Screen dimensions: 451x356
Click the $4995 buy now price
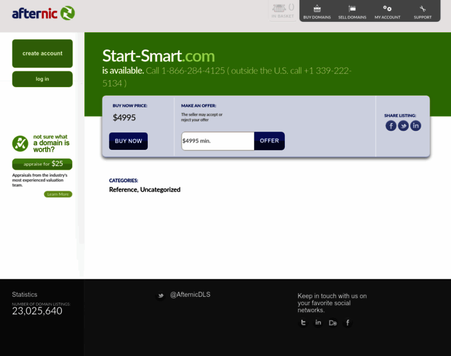(x=124, y=117)
